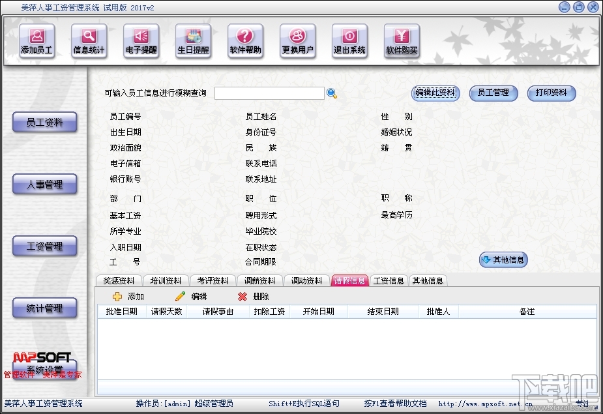The height and width of the screenshot is (414, 603).
Task: Switch to 培训资料 tab
Action: coord(166,281)
